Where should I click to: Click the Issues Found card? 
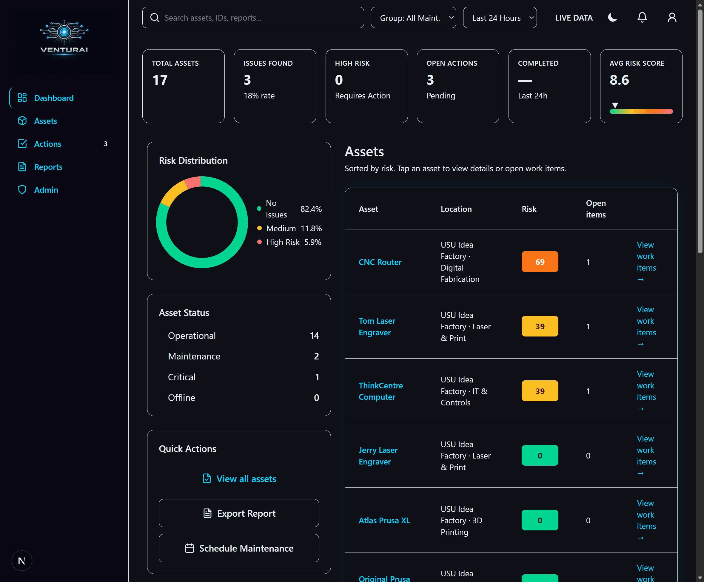275,86
